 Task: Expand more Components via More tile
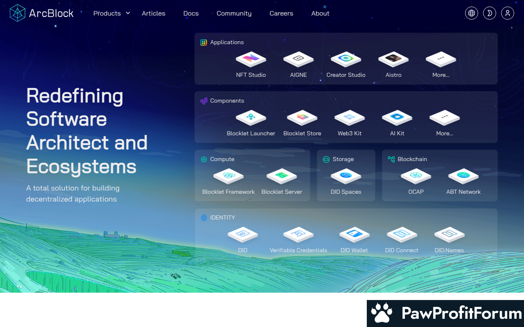click(445, 118)
